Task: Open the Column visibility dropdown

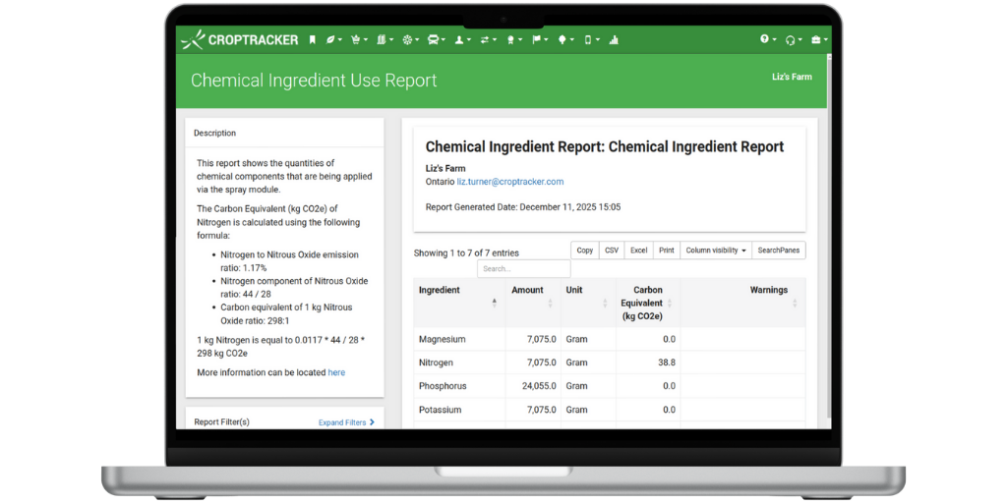Action: click(x=714, y=251)
